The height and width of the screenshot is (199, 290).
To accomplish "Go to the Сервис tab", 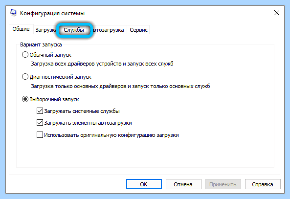I will tap(138, 30).
